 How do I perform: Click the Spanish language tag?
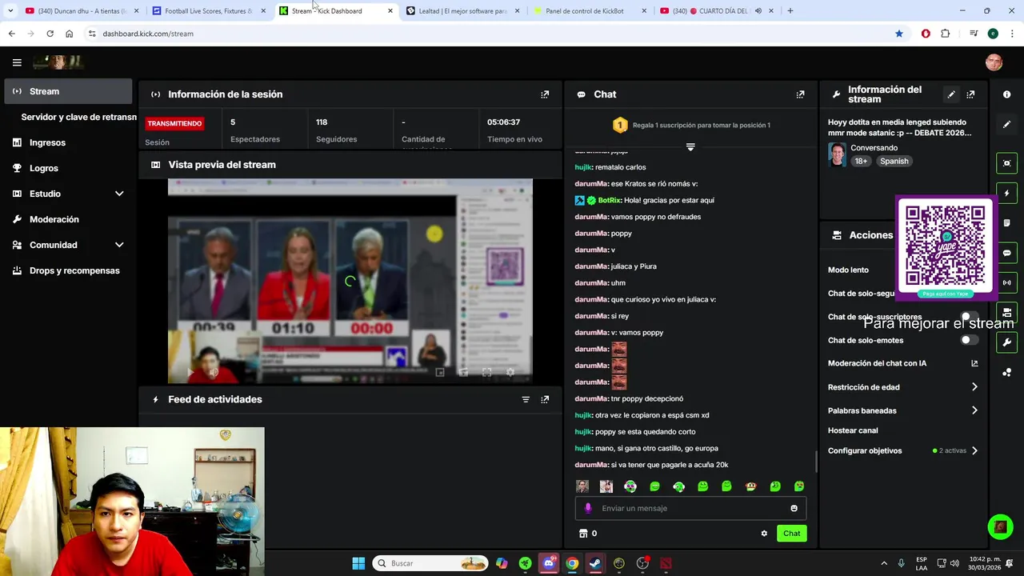point(894,161)
